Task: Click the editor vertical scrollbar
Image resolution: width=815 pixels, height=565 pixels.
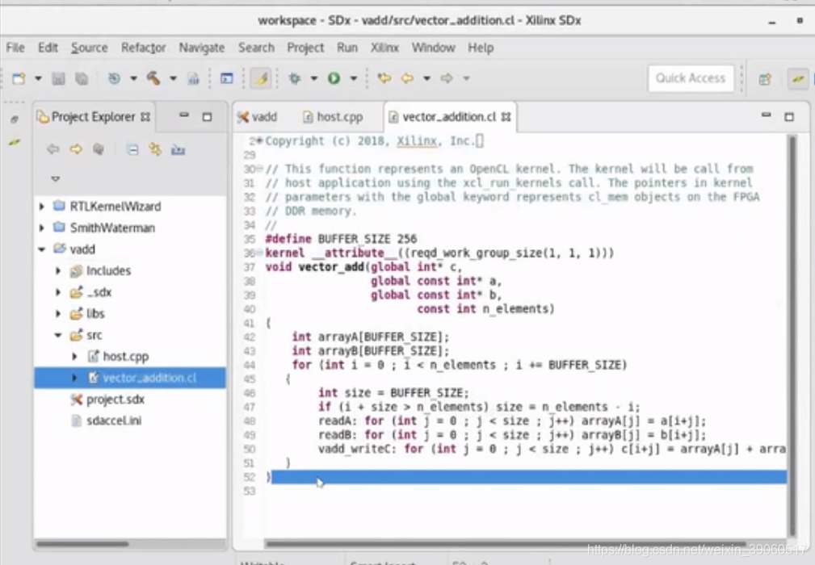Action: (792, 335)
